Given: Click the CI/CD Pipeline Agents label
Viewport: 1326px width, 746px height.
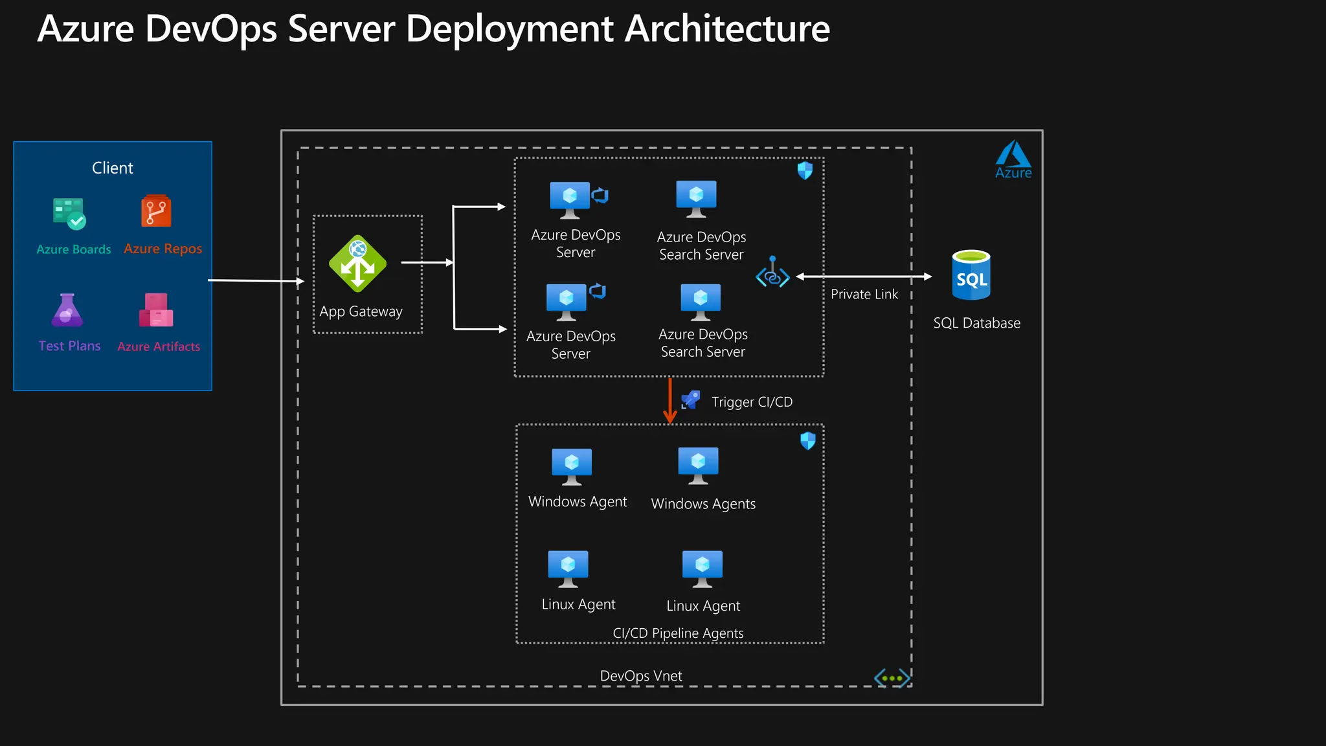Looking at the screenshot, I should (678, 633).
